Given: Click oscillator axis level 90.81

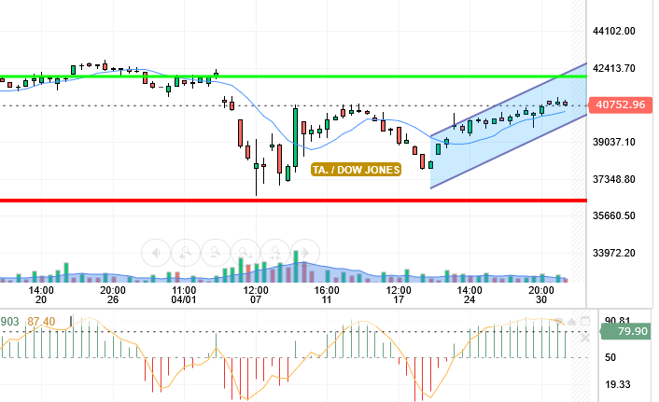Looking at the screenshot, I should point(618,320).
